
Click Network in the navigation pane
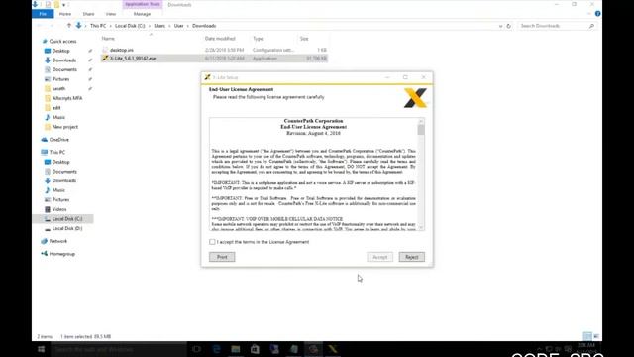click(58, 241)
